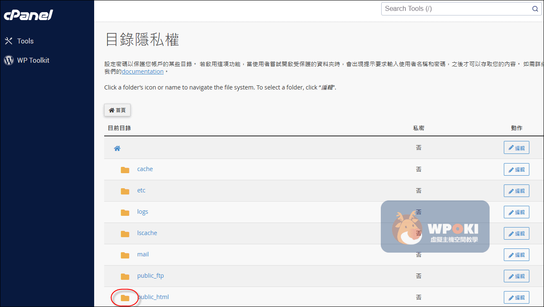Click the 首頁 home button
Screen dimensions: 544x307
pyautogui.click(x=117, y=110)
